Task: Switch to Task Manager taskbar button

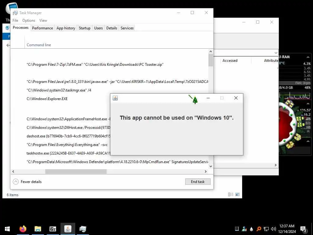Action: coord(83,229)
